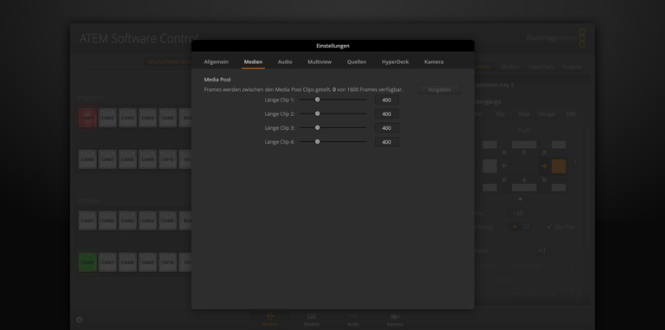665x330 pixels.
Task: Show next DVE patterns page with chevron
Action: [x=575, y=163]
